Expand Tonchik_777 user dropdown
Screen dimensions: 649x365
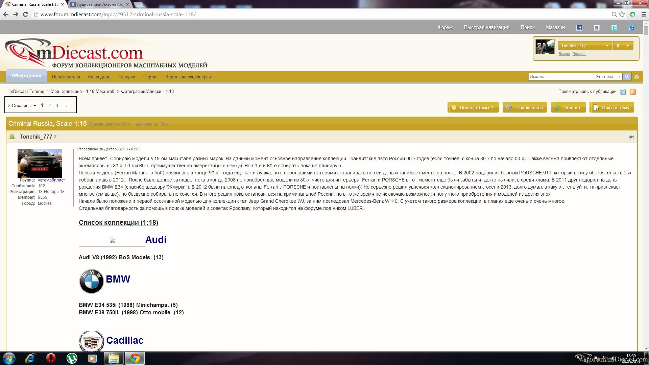pos(585,46)
